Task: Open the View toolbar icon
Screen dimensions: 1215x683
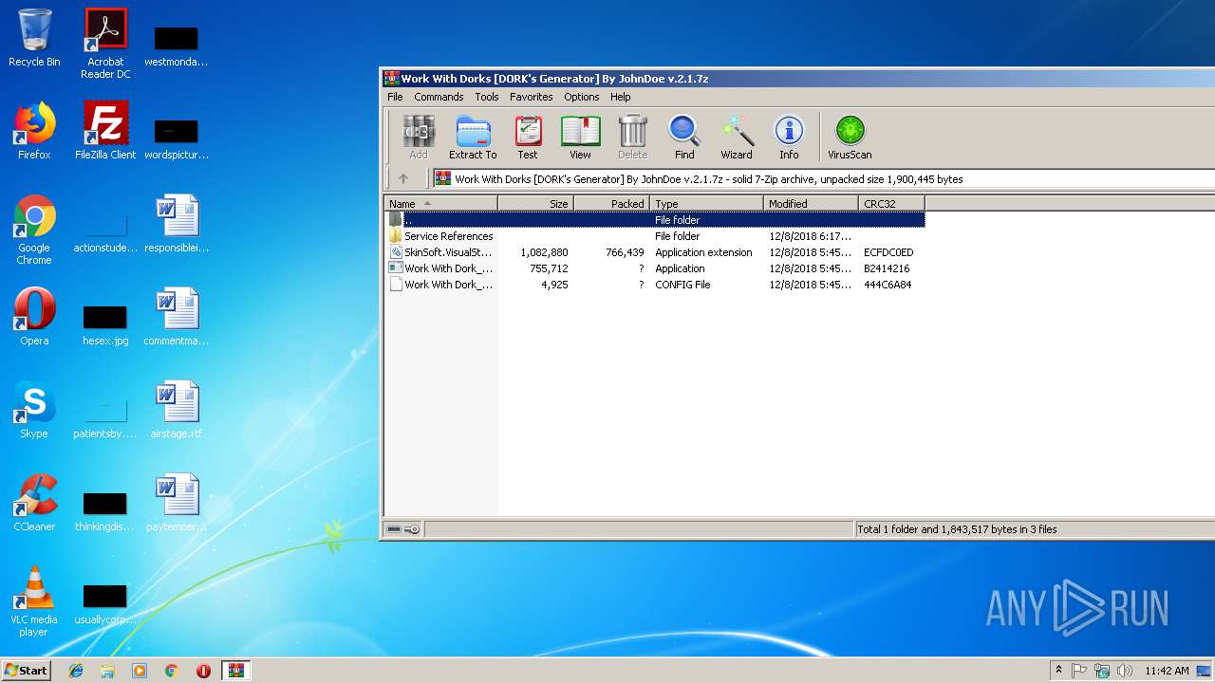Action: click(580, 137)
